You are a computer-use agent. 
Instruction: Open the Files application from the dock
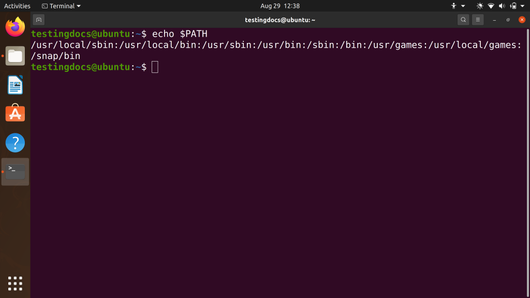15,55
